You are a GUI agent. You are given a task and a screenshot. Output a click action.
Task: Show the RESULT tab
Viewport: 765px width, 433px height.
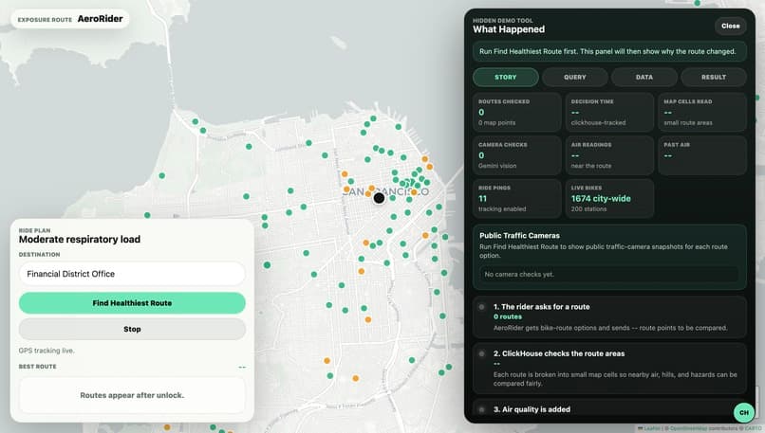[x=714, y=77]
